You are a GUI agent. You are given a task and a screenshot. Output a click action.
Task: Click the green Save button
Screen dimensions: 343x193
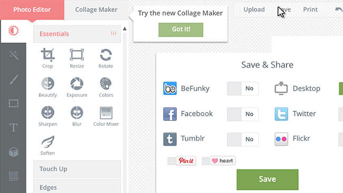coord(268,179)
